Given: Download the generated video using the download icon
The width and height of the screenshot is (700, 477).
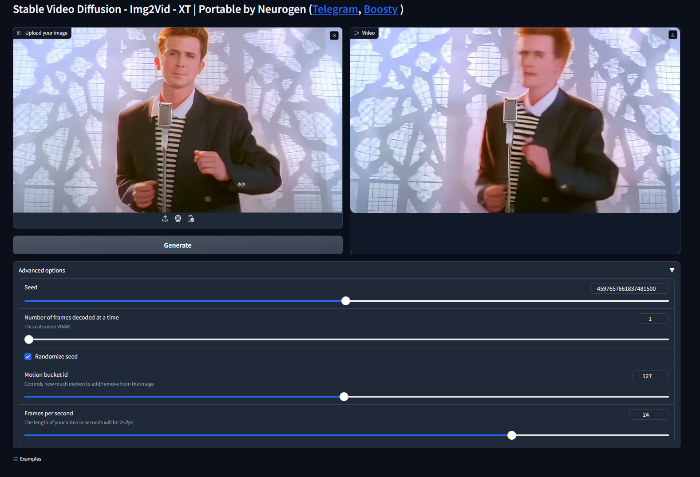Looking at the screenshot, I should [x=673, y=35].
